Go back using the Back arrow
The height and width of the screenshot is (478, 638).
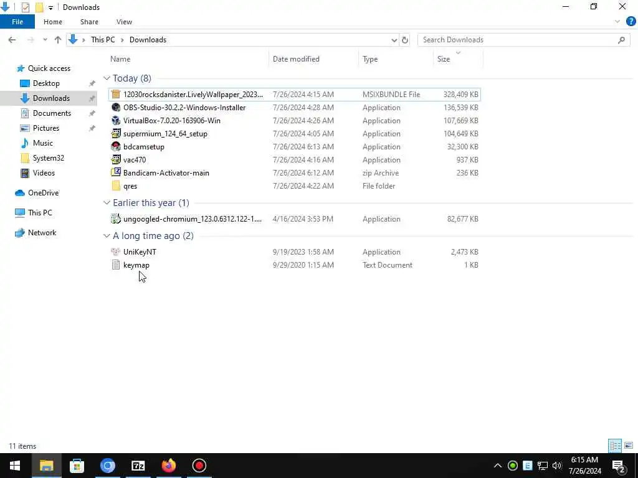pyautogui.click(x=12, y=40)
